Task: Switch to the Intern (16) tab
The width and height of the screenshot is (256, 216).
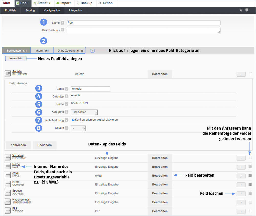Action: tap(42, 51)
